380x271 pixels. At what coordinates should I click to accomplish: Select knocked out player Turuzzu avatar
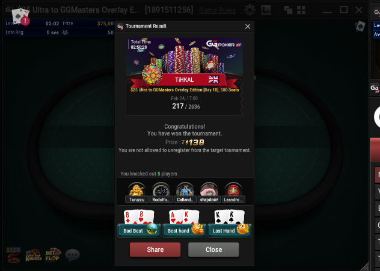pos(136,192)
